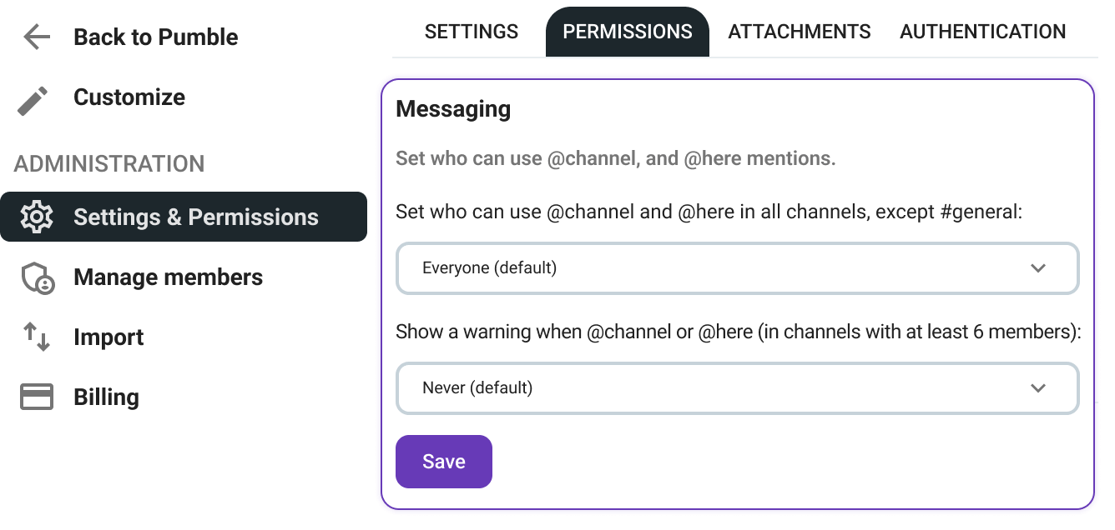Switch to the Settings tab

[472, 32]
